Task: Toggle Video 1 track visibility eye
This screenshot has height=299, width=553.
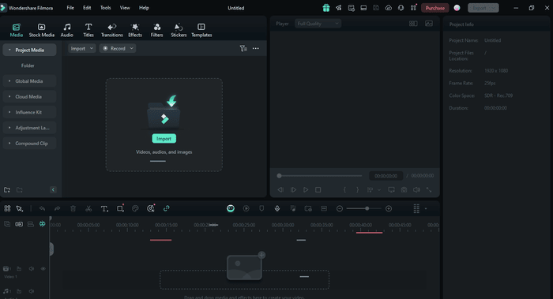Action: click(43, 269)
